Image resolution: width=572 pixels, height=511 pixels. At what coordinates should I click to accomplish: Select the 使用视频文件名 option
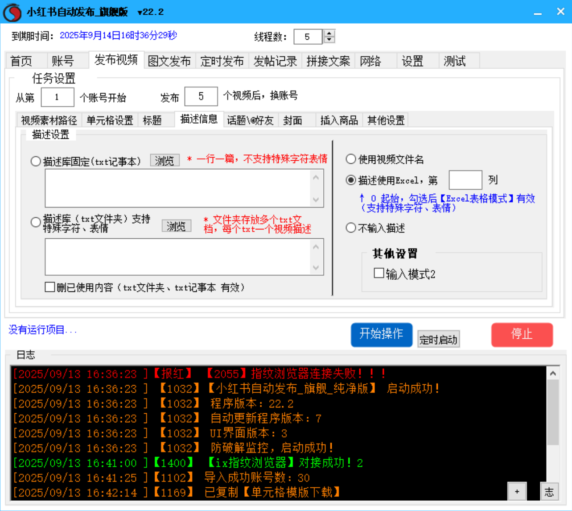(351, 159)
